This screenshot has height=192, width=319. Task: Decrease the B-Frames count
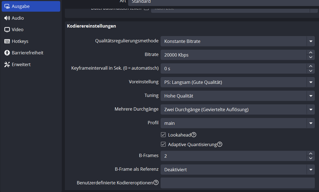pyautogui.click(x=311, y=158)
